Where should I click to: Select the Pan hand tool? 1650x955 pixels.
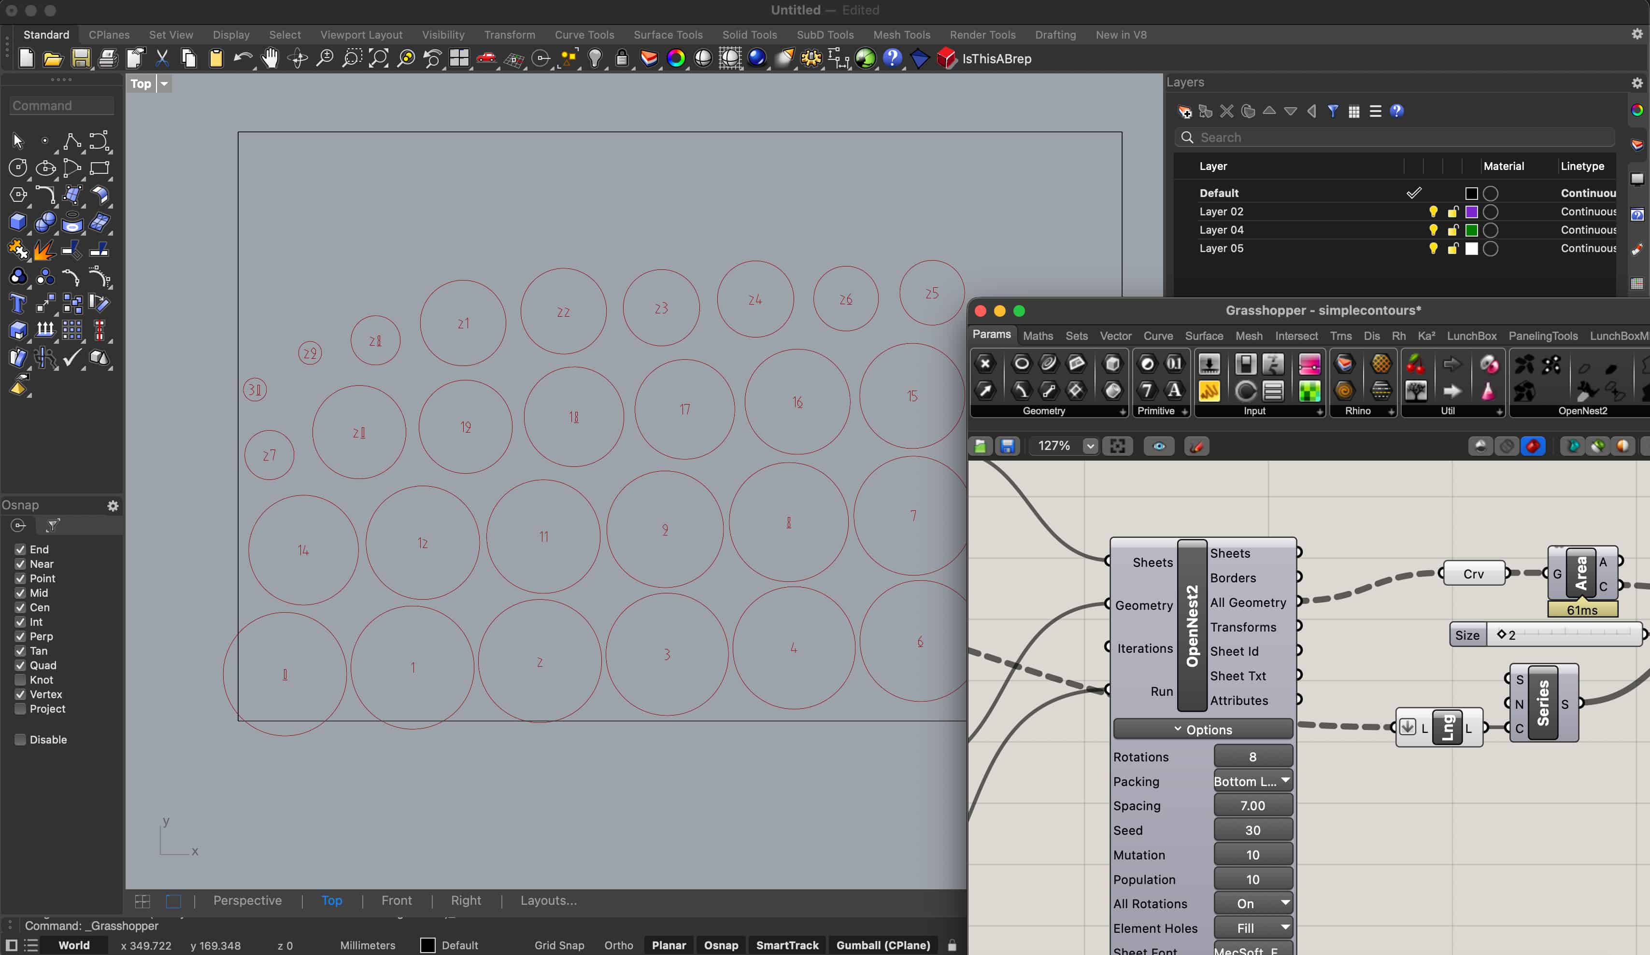point(270,59)
